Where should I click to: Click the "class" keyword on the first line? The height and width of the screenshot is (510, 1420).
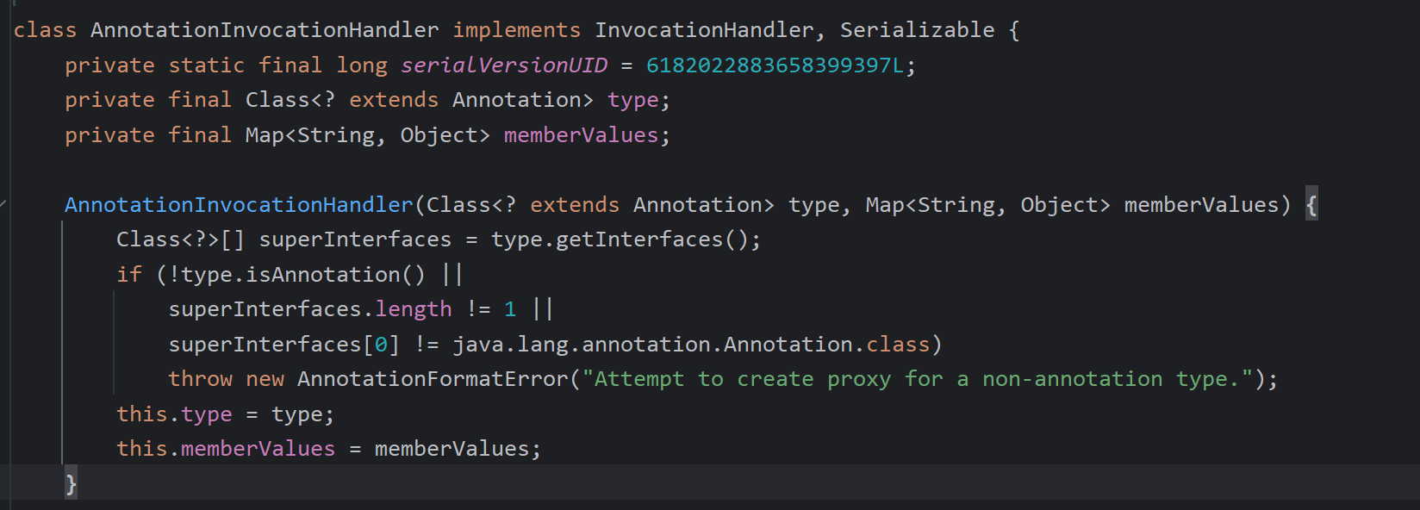(x=45, y=30)
